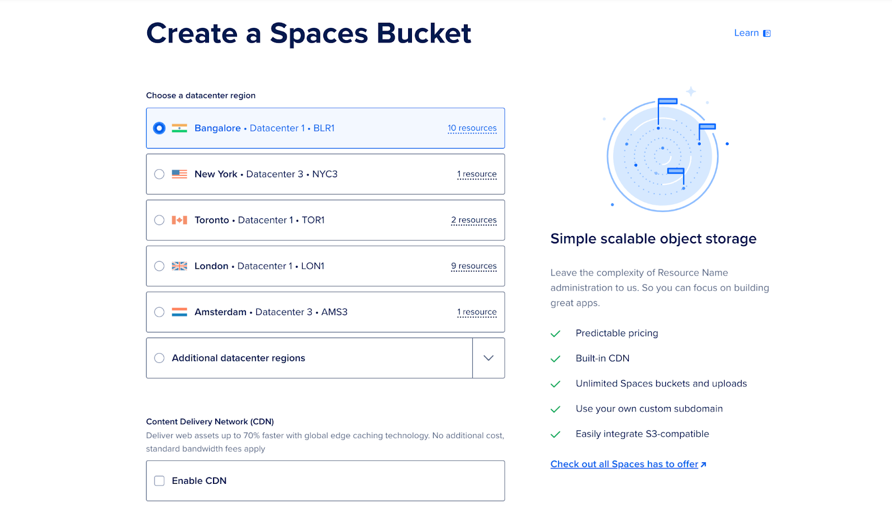Click the India flag icon for Bangalore
This screenshot has height=510, width=892.
[179, 128]
